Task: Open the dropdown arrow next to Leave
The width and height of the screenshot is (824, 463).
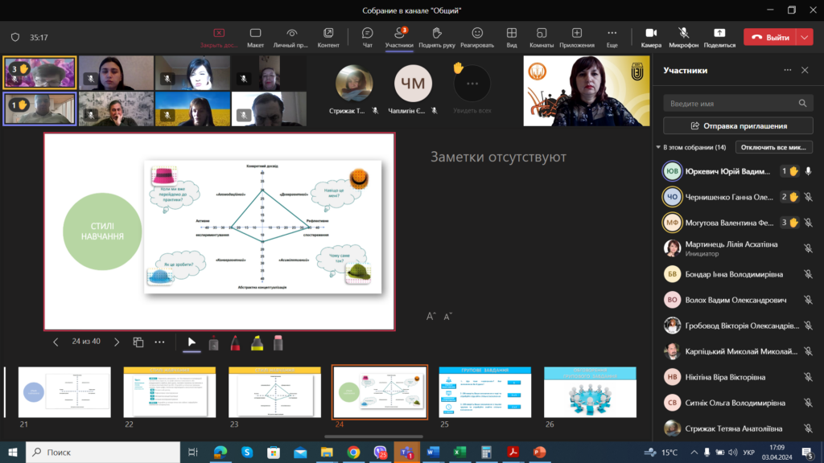Action: [x=805, y=37]
